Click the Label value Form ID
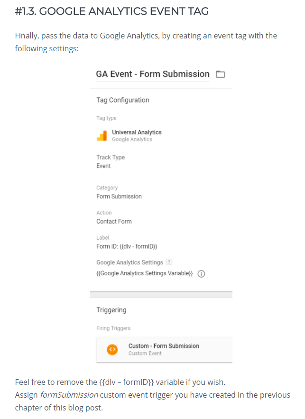The height and width of the screenshot is (419, 305). coord(127,247)
